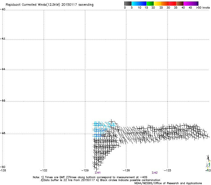This screenshot has height=185, width=211.
Task: Click the 'Rapidscat Corrected Winds(12.5KM)' title text
Action: 33,5
